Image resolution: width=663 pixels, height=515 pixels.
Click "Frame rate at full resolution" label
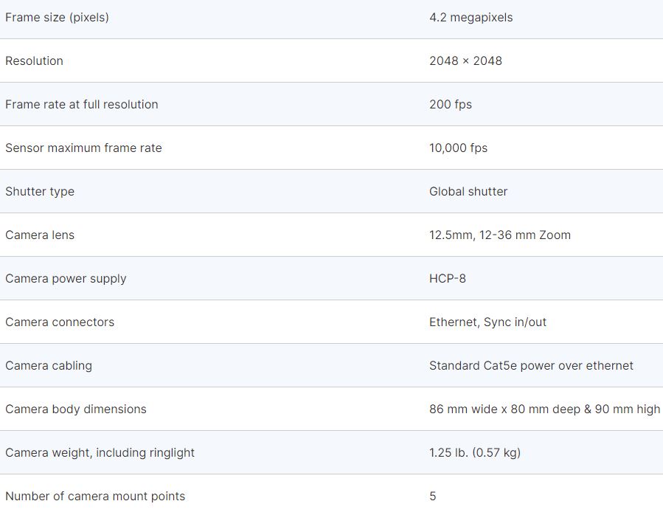(x=81, y=104)
